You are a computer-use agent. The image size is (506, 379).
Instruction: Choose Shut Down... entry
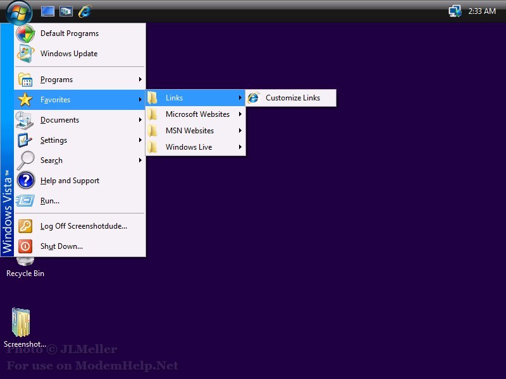point(80,246)
